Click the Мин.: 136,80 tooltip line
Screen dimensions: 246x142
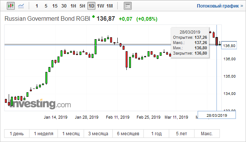coord(190,48)
